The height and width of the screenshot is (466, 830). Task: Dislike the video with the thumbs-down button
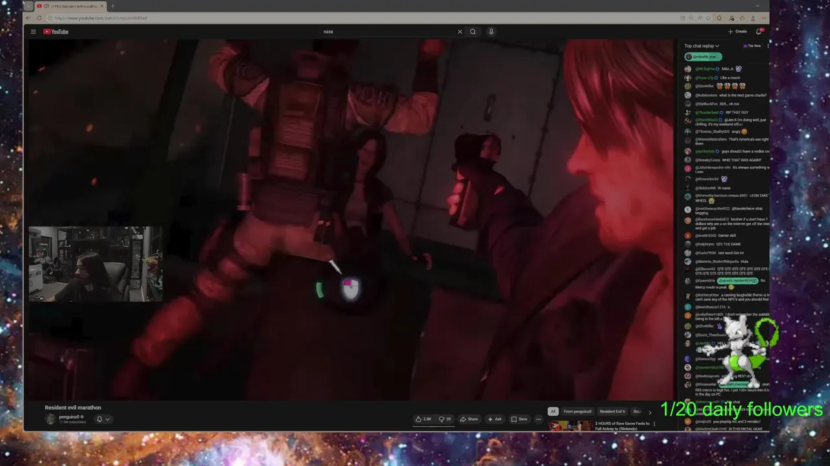(x=445, y=419)
